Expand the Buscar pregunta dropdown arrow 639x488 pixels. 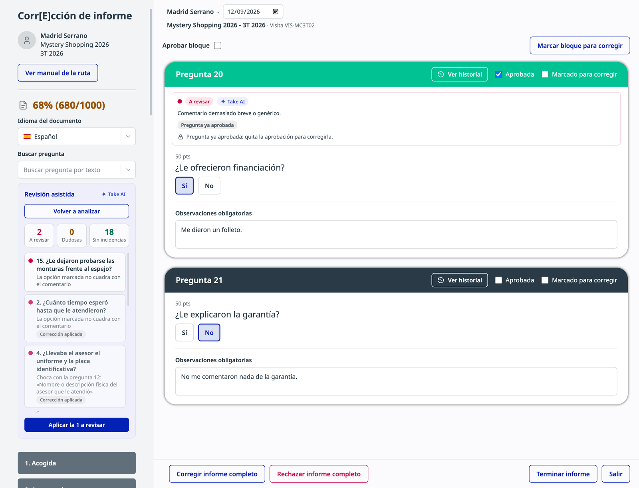point(128,170)
